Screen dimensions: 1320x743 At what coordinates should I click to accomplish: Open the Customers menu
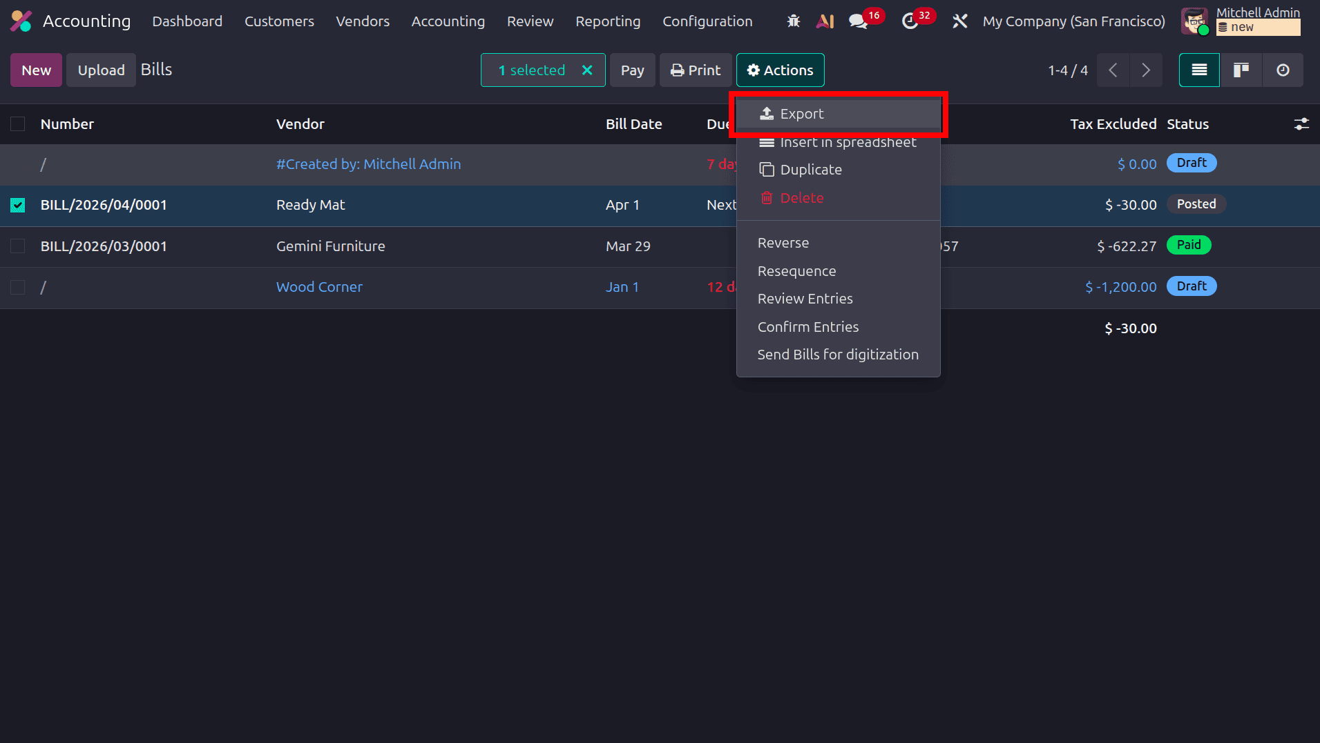point(279,21)
